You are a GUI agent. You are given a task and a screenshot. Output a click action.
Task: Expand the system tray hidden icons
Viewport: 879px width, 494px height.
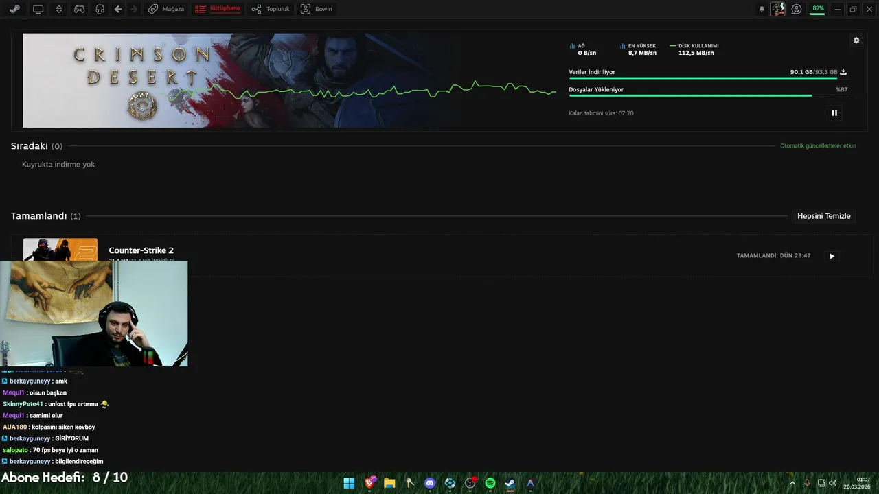click(x=792, y=483)
